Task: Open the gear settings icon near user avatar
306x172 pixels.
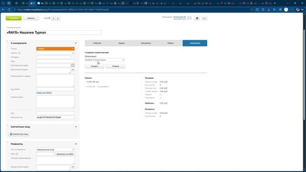Action: [x=197, y=18]
